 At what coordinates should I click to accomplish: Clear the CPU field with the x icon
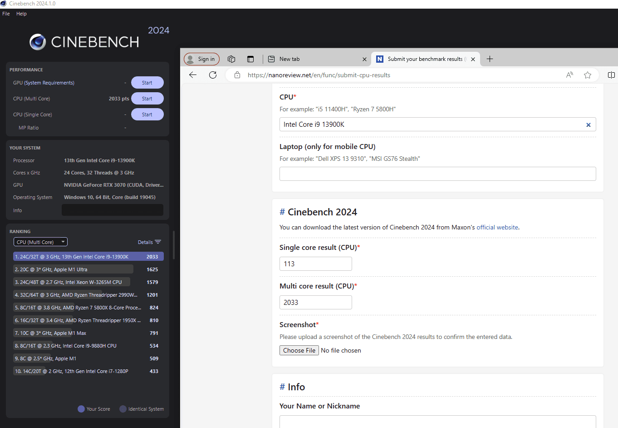(589, 124)
